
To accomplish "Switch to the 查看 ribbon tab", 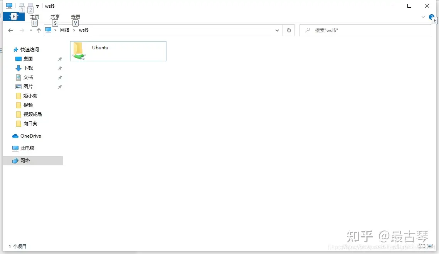I will coord(76,17).
